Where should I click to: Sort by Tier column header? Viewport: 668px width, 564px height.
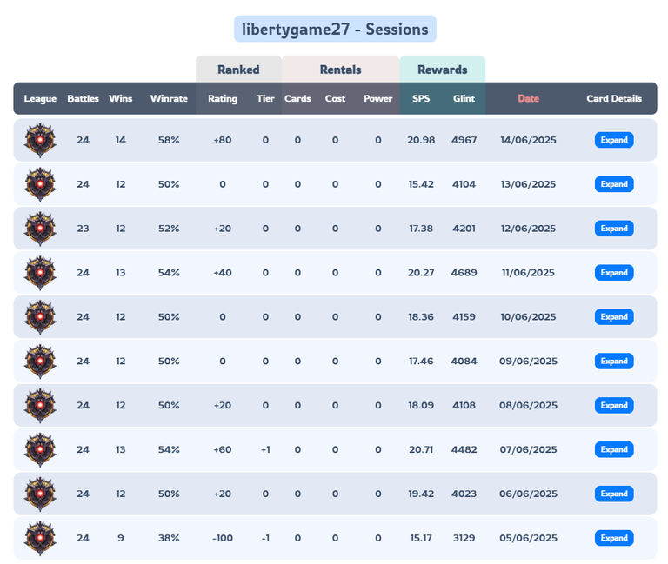pos(265,99)
